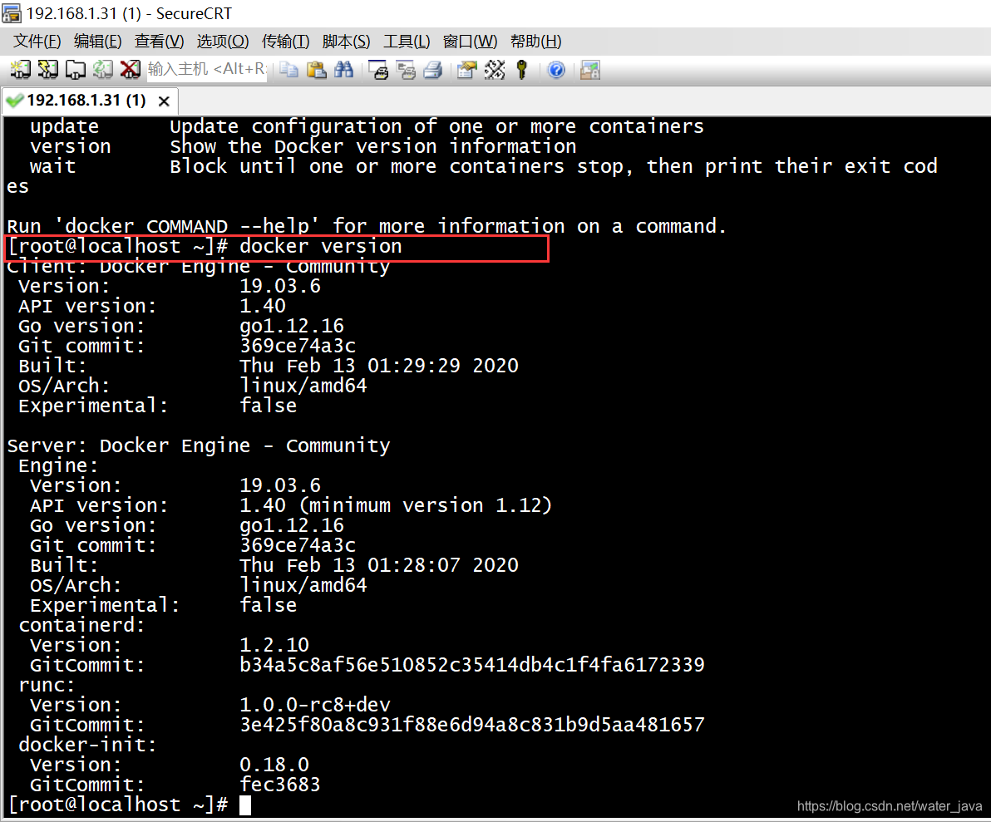
Task: Open the 工具(L) menu
Action: 407,42
